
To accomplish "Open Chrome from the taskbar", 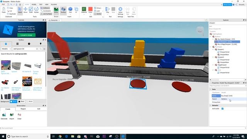I will (60, 136).
